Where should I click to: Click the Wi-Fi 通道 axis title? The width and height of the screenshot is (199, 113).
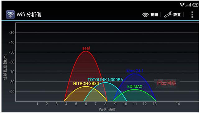tap(107, 110)
